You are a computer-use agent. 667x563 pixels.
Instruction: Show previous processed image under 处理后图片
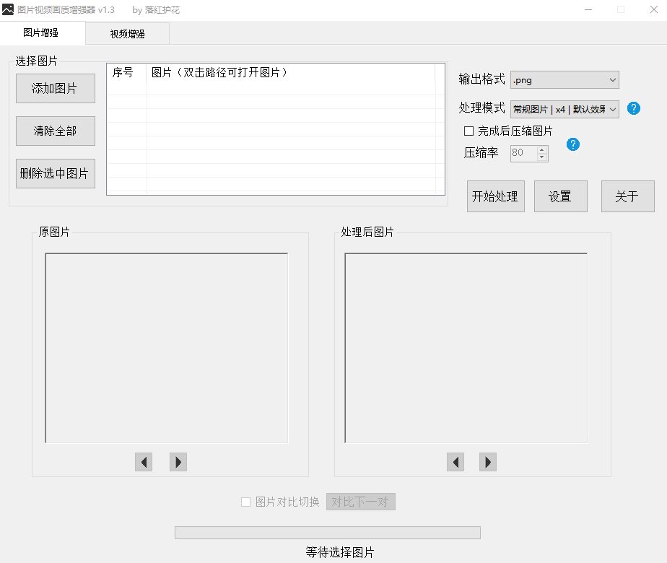point(455,462)
